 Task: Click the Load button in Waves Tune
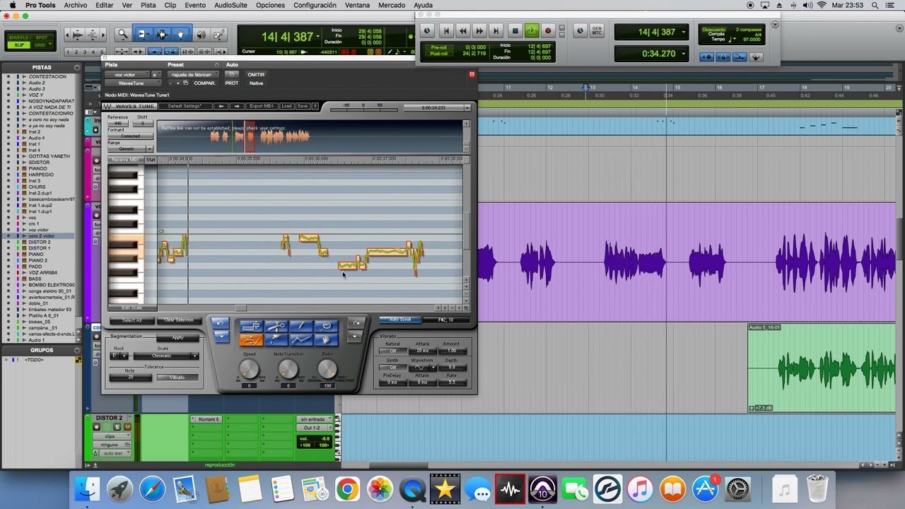point(287,106)
